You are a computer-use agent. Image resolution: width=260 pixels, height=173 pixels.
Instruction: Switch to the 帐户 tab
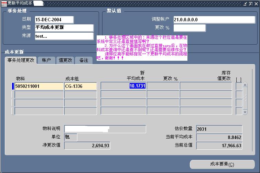pyautogui.click(x=46, y=60)
